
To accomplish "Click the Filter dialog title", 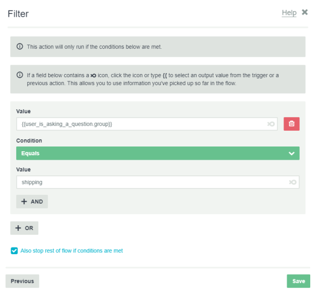I will (18, 14).
